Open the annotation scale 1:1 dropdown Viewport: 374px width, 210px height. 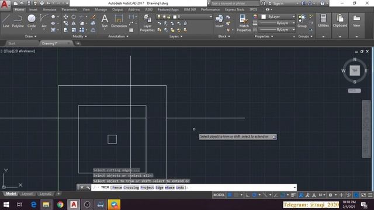pos(322,195)
